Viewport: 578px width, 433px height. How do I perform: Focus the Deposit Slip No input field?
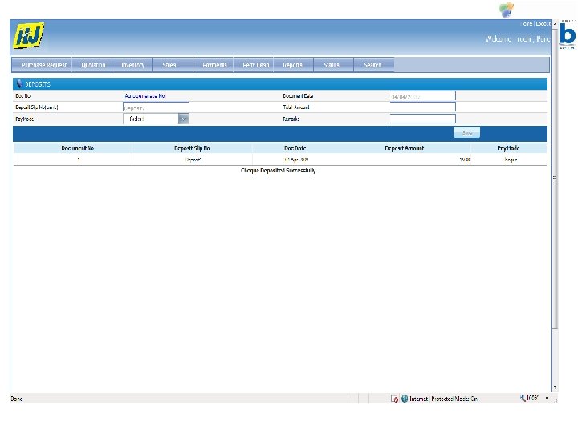coord(156,108)
